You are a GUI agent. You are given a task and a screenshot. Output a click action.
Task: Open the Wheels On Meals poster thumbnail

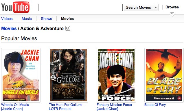[21, 75]
